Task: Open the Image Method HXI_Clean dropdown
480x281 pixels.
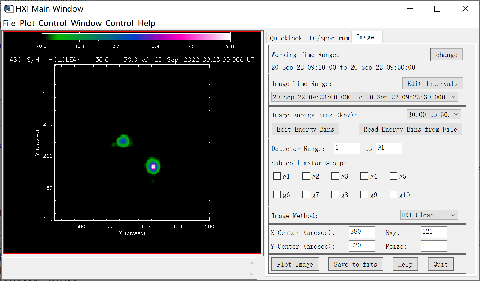Action: point(453,215)
